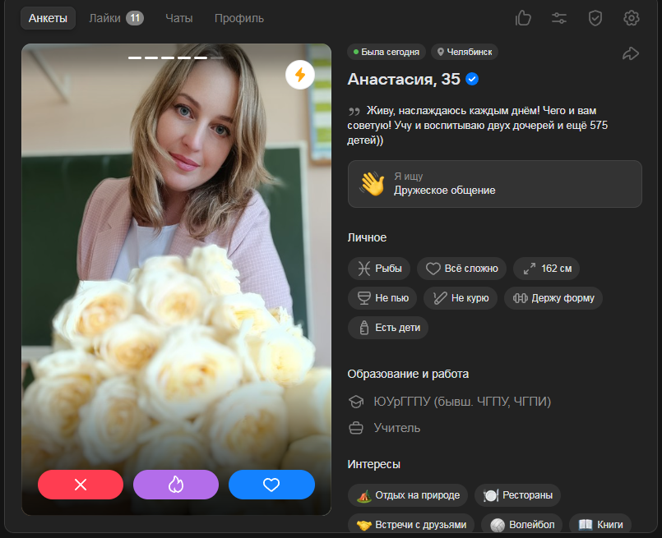Go to the Профиль tab
This screenshot has height=538, width=662.
[239, 18]
